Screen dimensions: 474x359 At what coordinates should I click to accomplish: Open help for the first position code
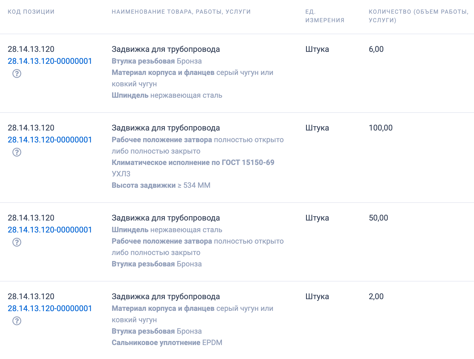tap(17, 74)
